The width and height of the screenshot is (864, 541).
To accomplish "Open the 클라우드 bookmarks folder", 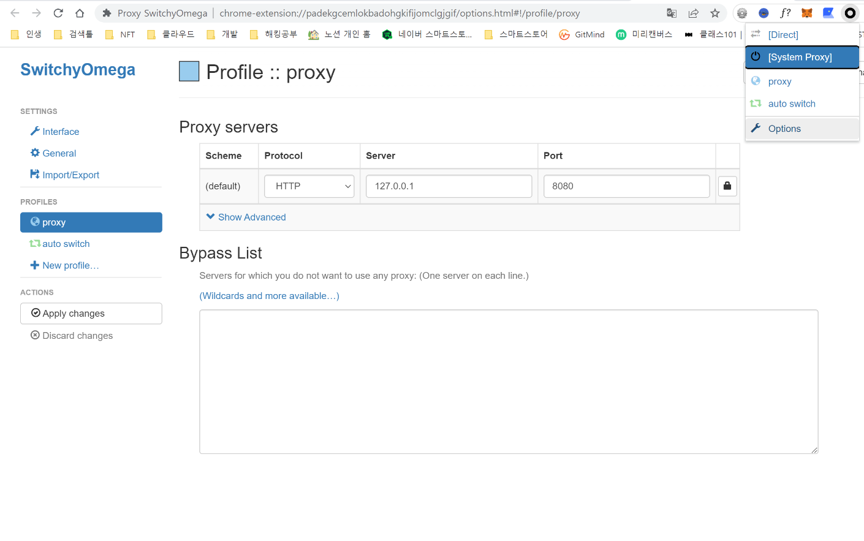I will [x=170, y=34].
